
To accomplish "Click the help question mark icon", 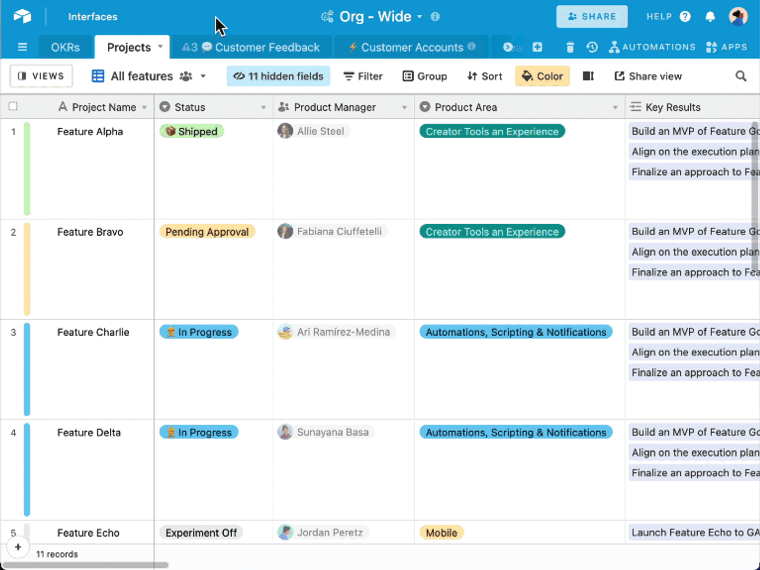I will 685,17.
